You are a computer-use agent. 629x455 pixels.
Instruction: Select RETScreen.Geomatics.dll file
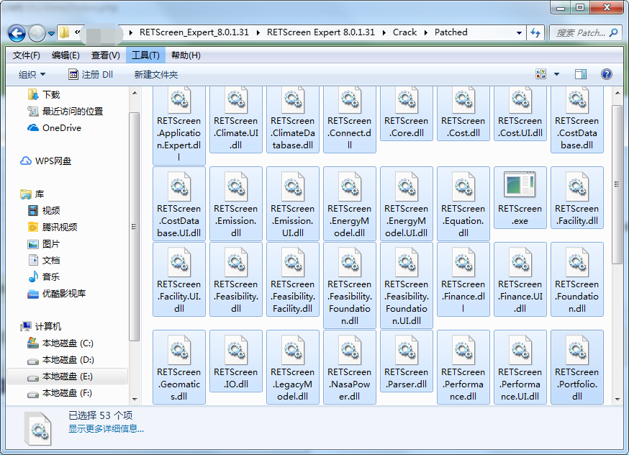[x=179, y=366]
